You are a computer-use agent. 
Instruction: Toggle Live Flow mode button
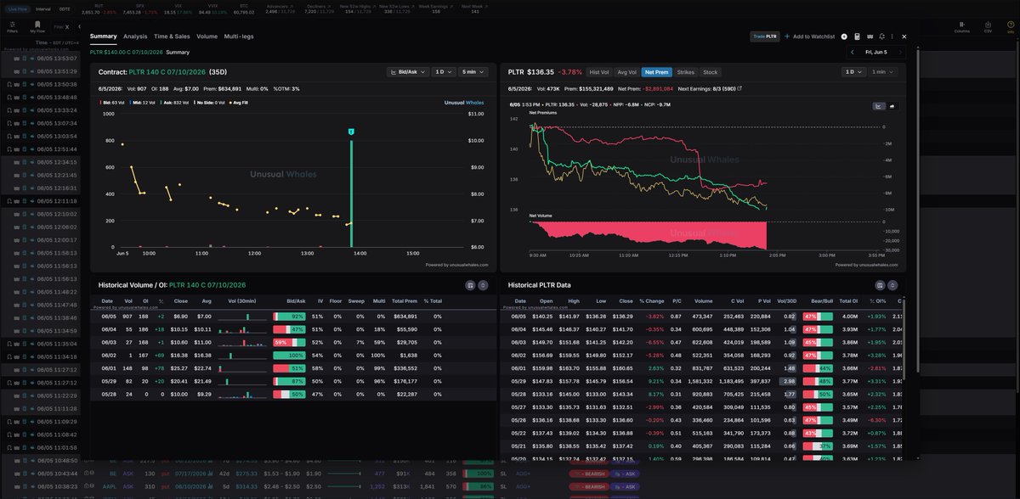click(19, 8)
